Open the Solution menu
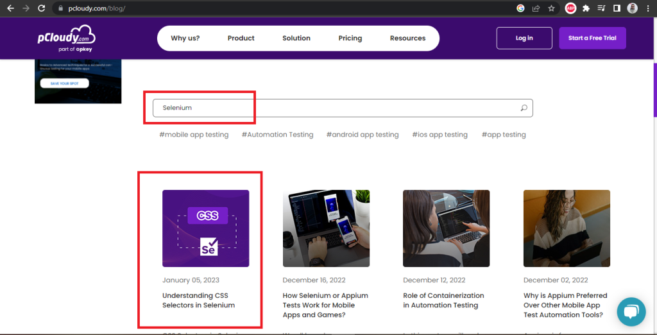This screenshot has height=335, width=657. [x=296, y=38]
